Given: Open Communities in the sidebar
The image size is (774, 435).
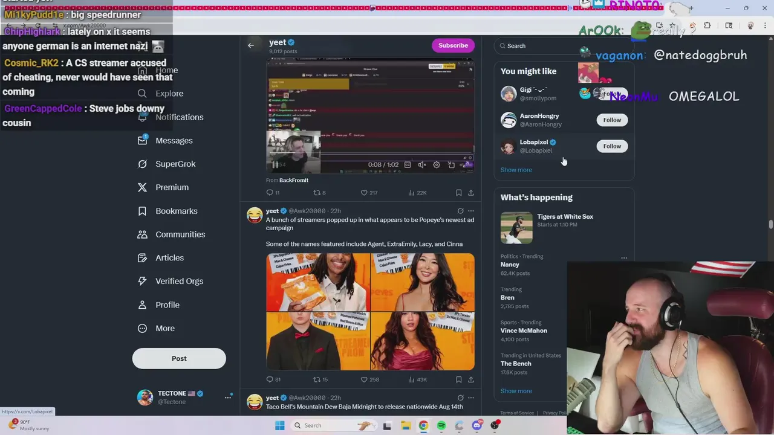Looking at the screenshot, I should point(171,234).
